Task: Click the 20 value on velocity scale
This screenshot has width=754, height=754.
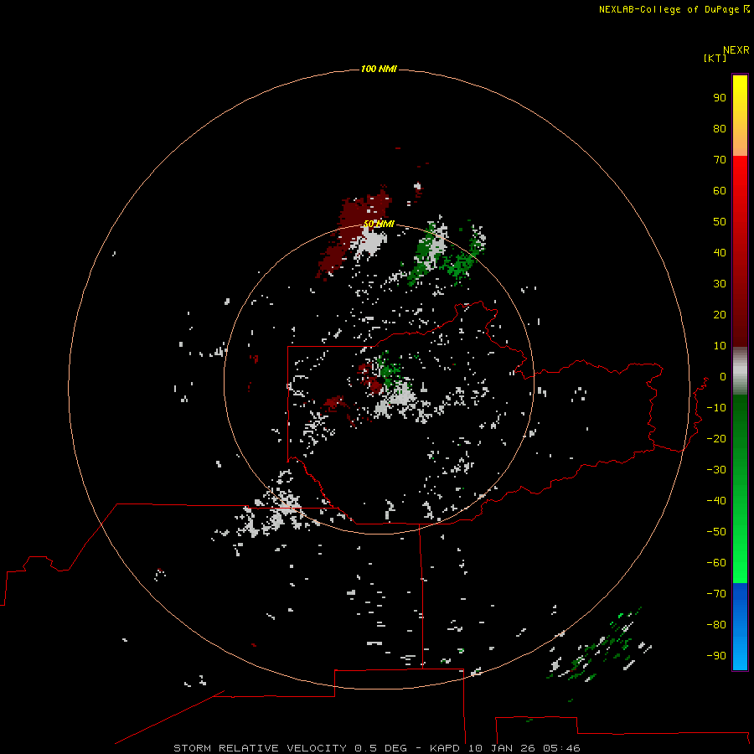Action: pyautogui.click(x=720, y=314)
